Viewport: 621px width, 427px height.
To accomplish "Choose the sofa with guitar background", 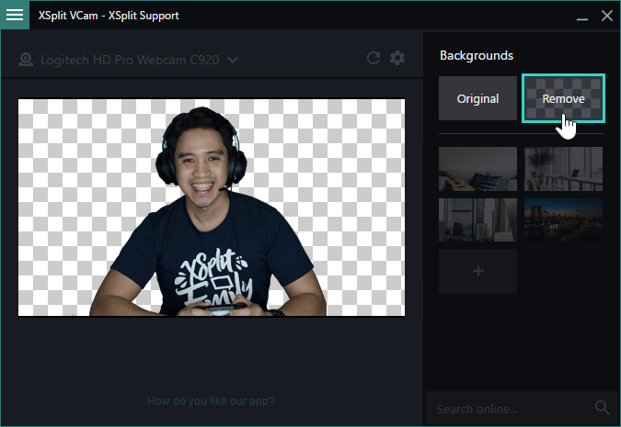I will tap(477, 168).
